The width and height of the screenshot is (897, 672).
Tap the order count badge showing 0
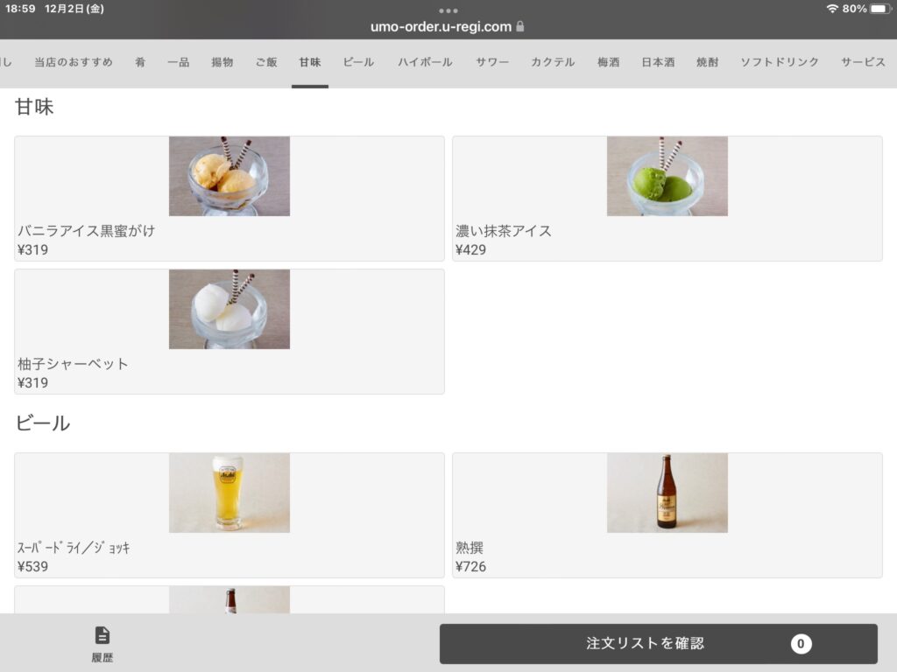(x=801, y=644)
